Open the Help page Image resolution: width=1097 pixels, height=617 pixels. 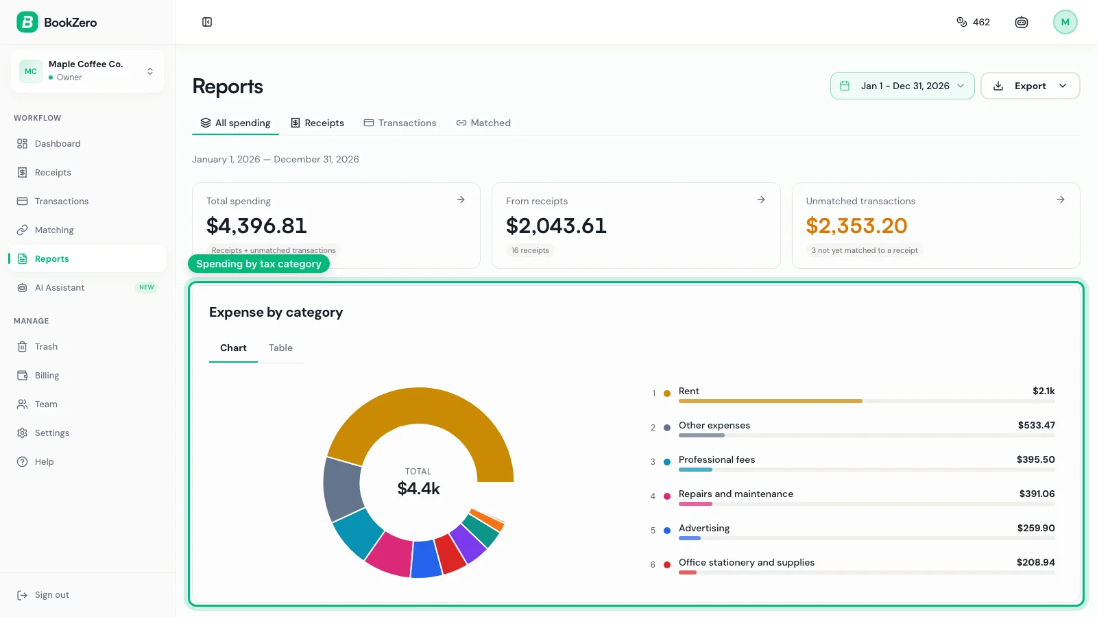[87, 462]
